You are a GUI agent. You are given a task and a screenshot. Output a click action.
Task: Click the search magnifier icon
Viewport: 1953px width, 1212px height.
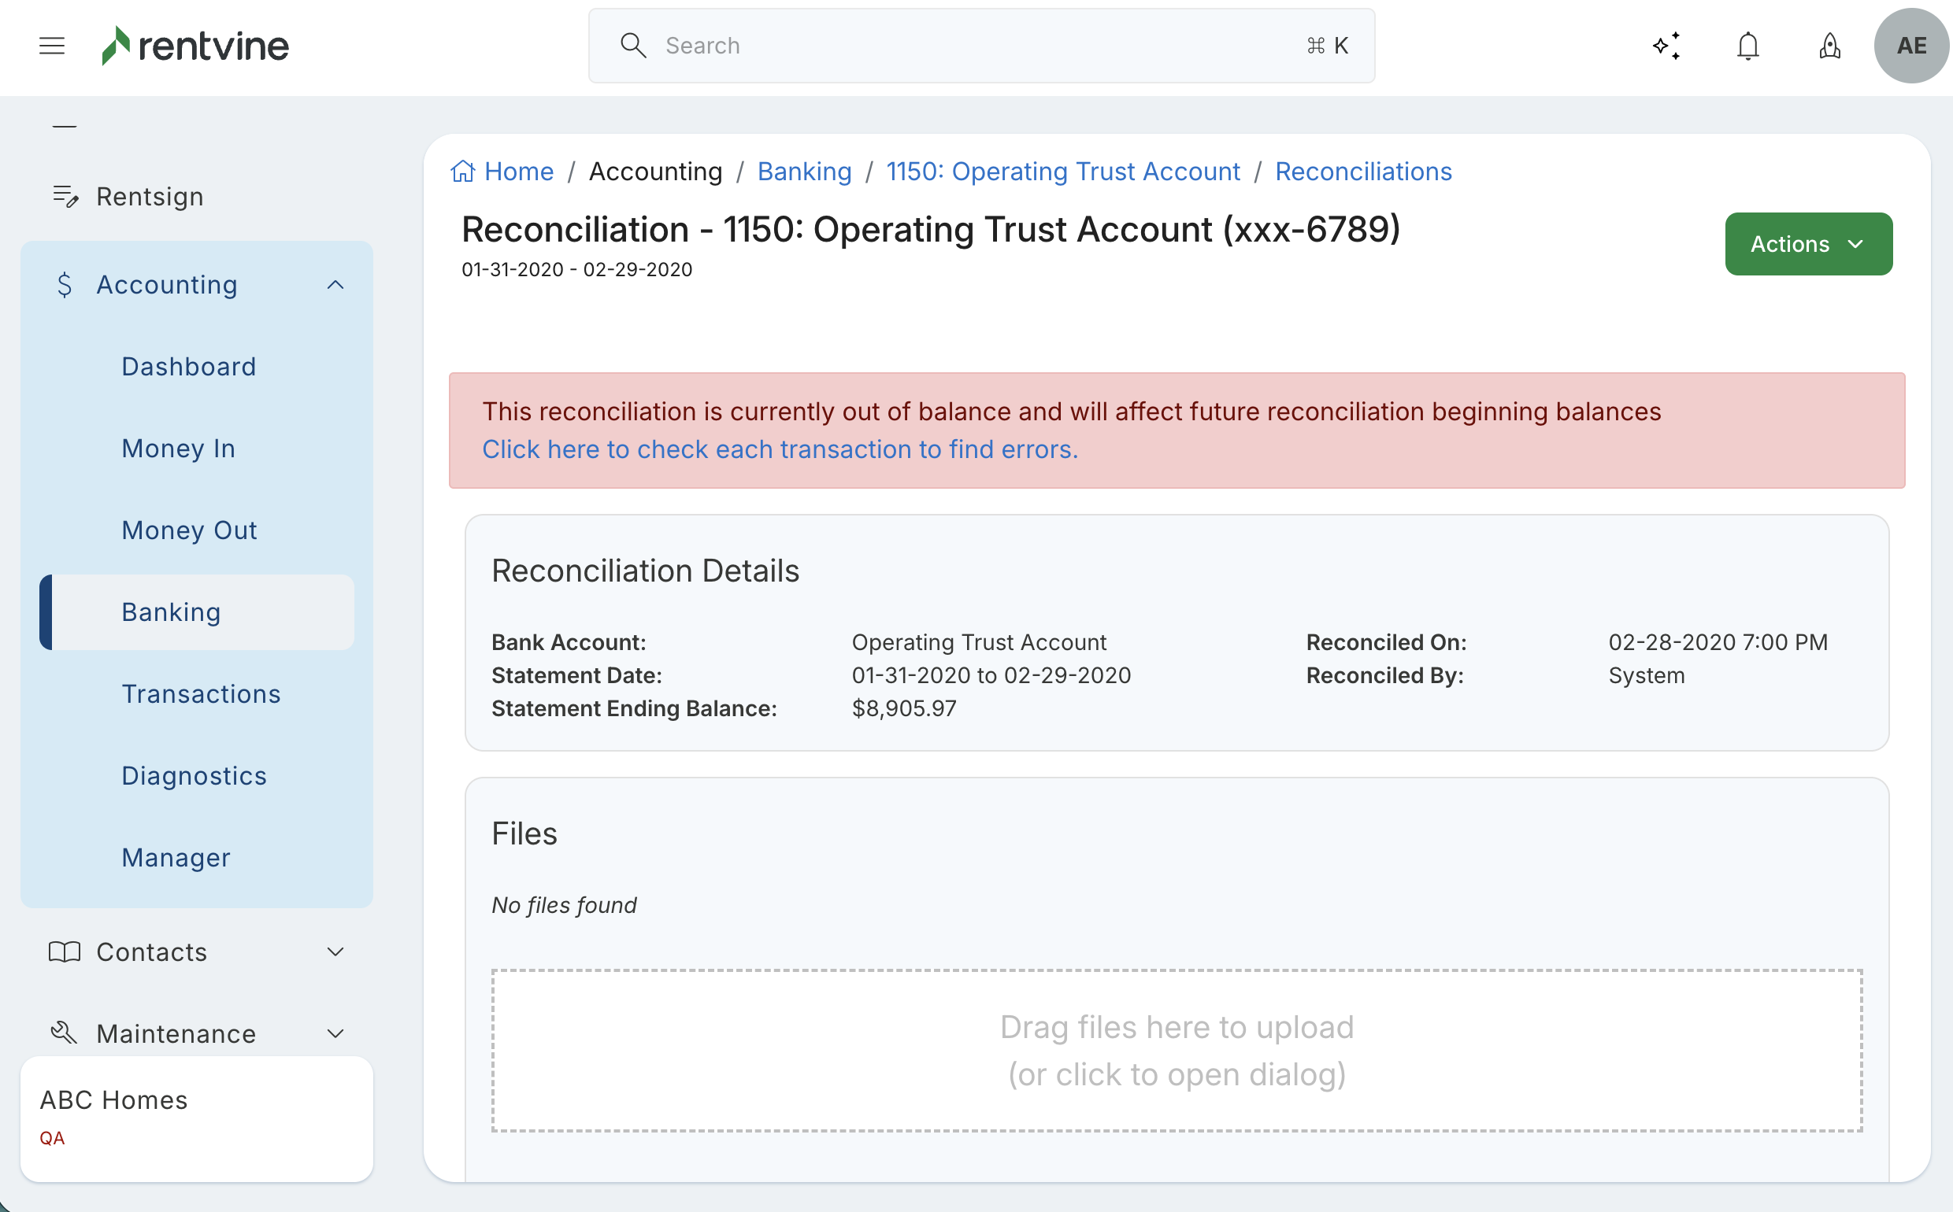[x=633, y=46]
